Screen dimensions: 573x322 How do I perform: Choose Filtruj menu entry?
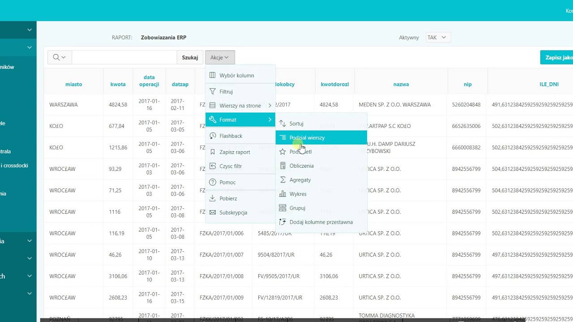(240, 91)
